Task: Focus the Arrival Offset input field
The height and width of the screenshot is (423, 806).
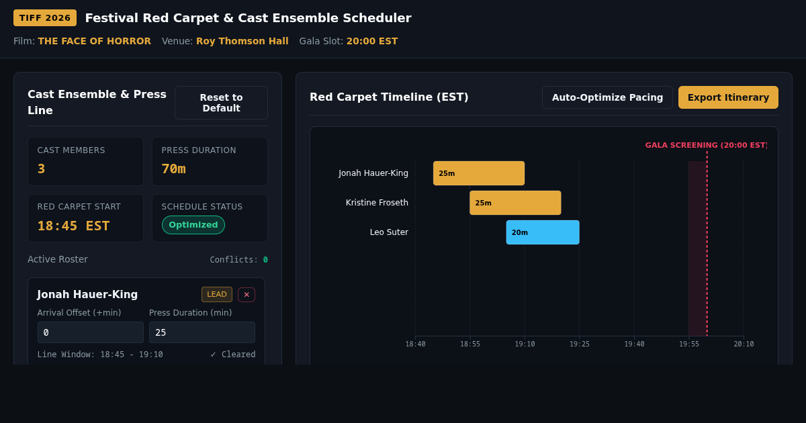Action: point(91,332)
